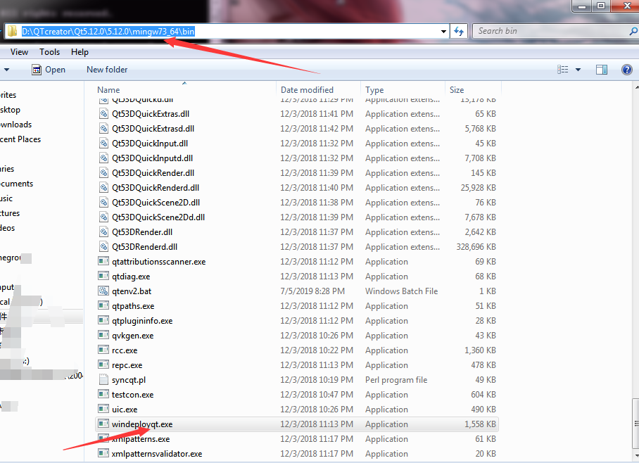The width and height of the screenshot is (639, 463).
Task: Click the qtenv2.bat file name
Action: click(132, 291)
